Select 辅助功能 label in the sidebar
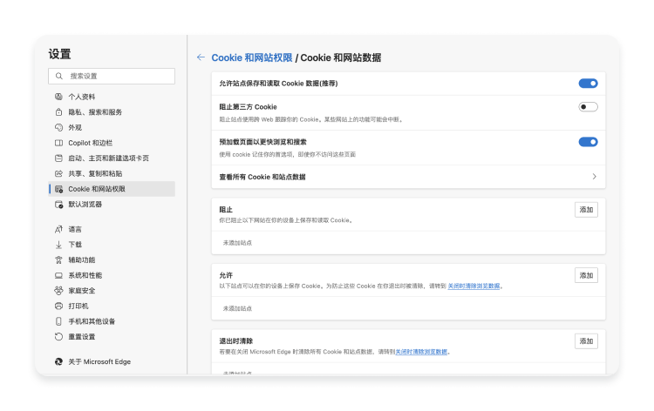Viewport: 654px width, 411px height. coord(82,259)
